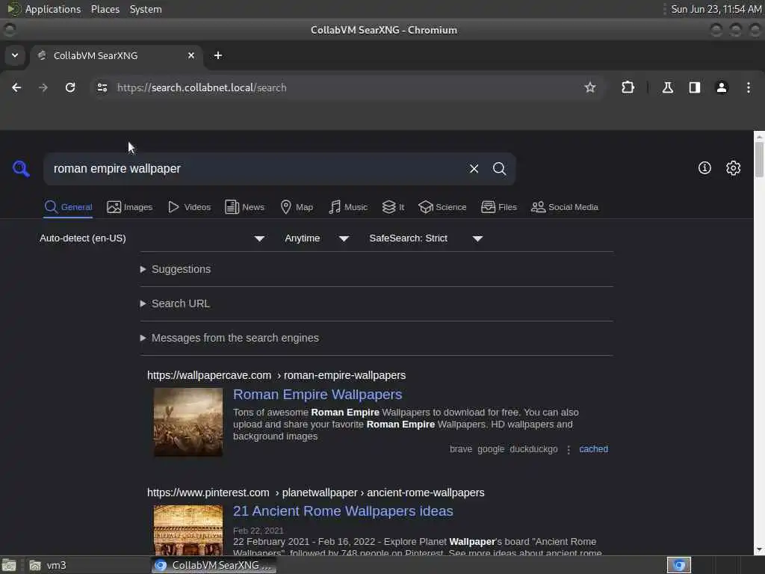Open the About info icon
Viewport: 765px width, 574px height.
coord(704,168)
